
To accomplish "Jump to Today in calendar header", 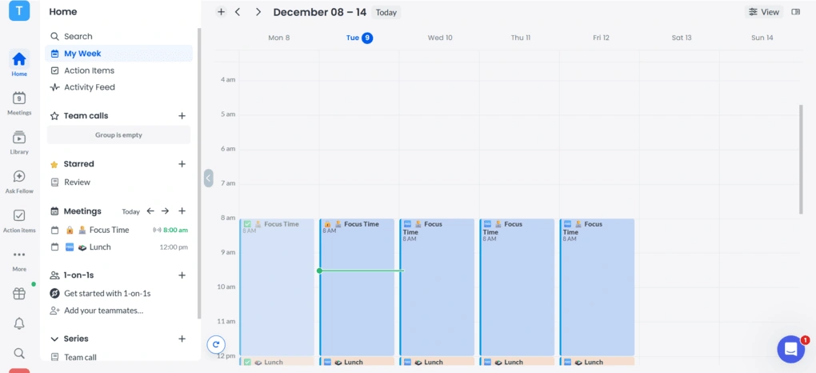I will click(386, 13).
